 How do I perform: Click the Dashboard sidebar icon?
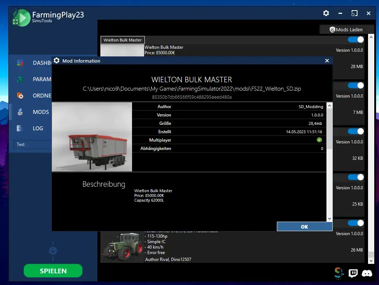pyautogui.click(x=20, y=63)
